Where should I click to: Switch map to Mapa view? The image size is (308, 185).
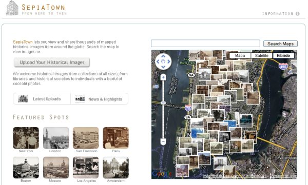click(x=240, y=55)
